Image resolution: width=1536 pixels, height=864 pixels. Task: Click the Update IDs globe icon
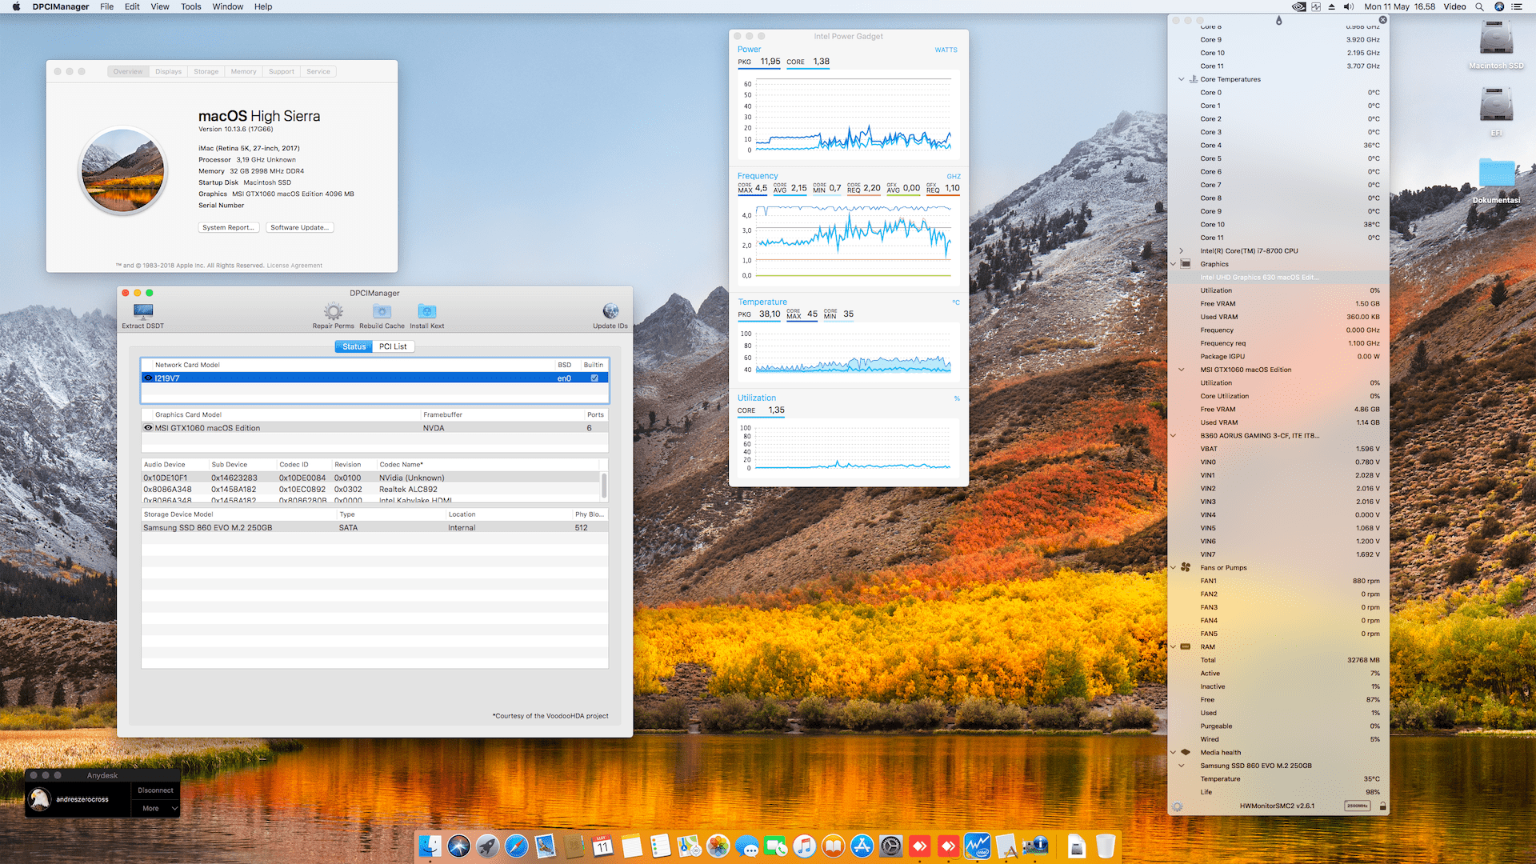coord(610,311)
